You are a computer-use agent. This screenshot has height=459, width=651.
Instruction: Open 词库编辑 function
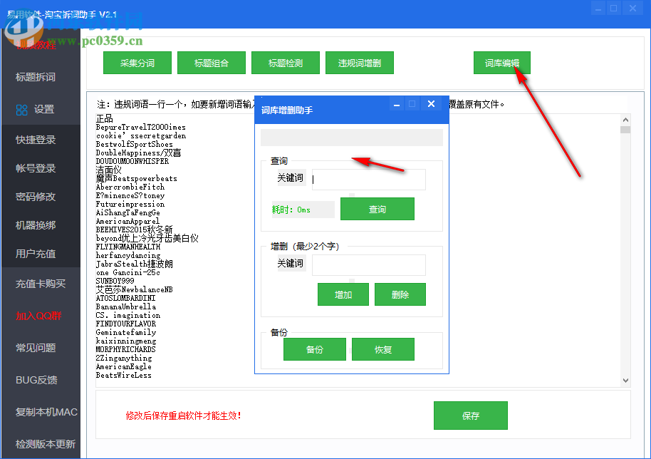click(x=502, y=63)
